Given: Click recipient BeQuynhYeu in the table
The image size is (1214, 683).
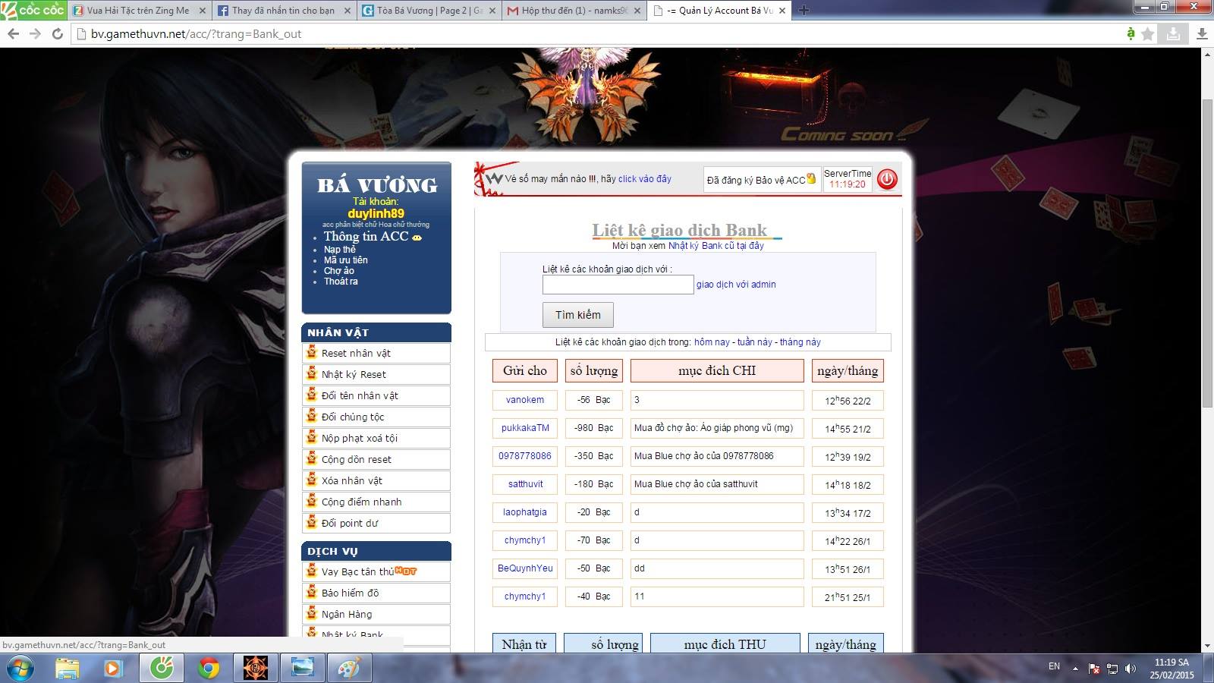Looking at the screenshot, I should click(x=525, y=568).
